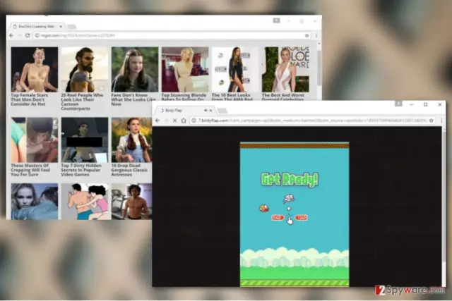452x301 pixels.
Task: Mute the Birdy Flap tab via its speaker icon
Action: coord(206,110)
